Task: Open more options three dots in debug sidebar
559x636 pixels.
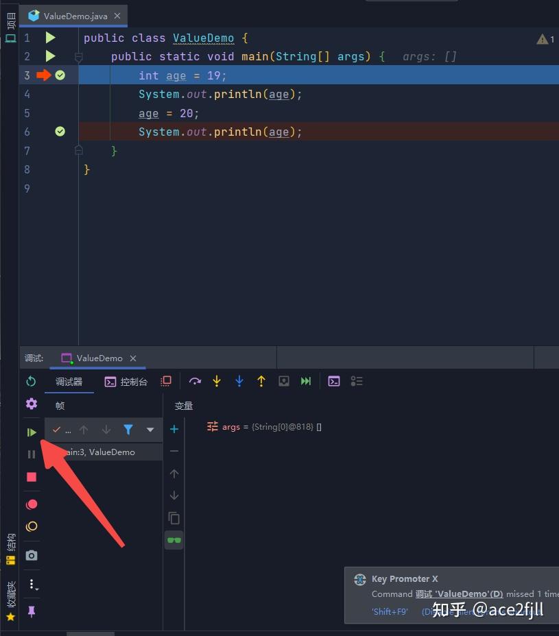Action: (32, 585)
